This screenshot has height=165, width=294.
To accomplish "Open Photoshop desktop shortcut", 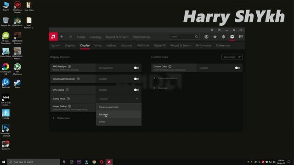I will click(6, 131).
